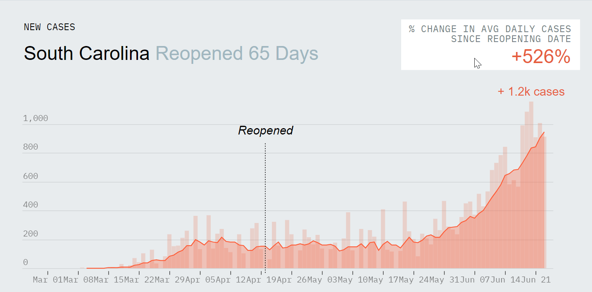Click the "South Carolina" title text
The height and width of the screenshot is (292, 592).
click(87, 54)
